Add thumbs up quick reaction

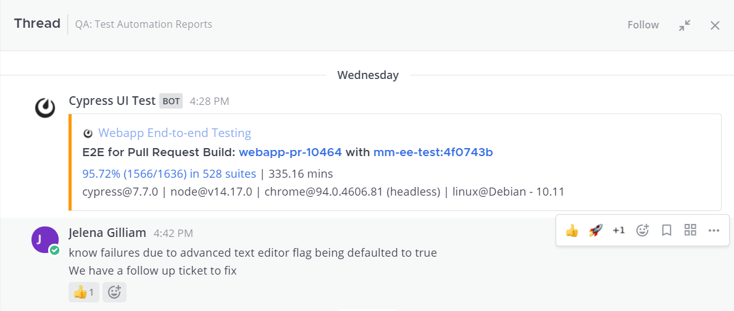[572, 230]
